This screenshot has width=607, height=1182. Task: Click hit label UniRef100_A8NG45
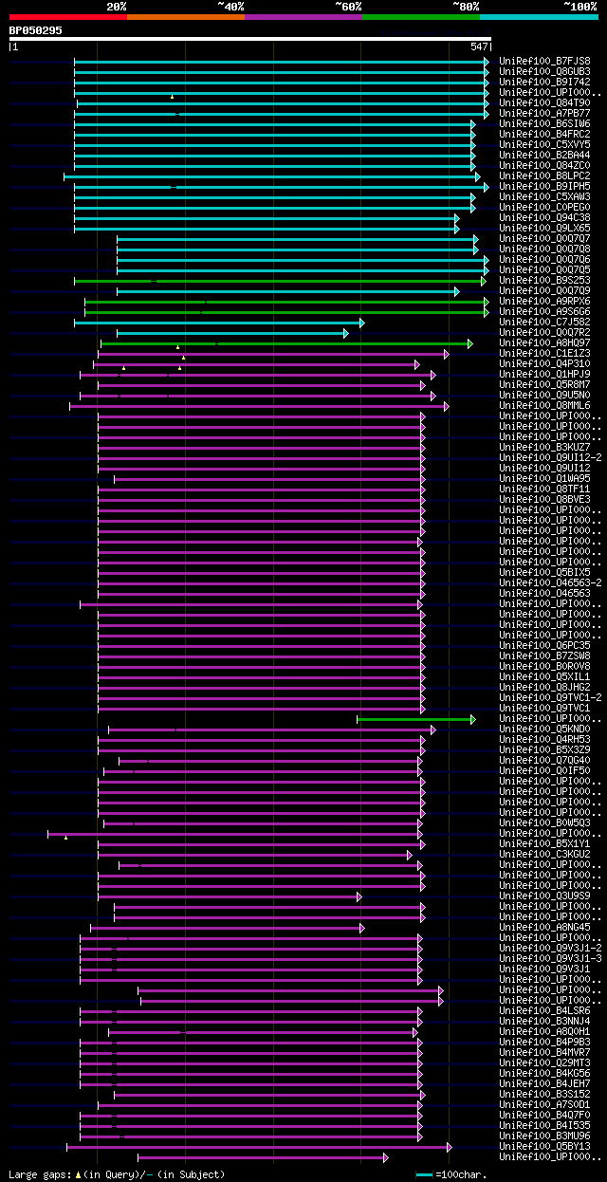pos(544,927)
